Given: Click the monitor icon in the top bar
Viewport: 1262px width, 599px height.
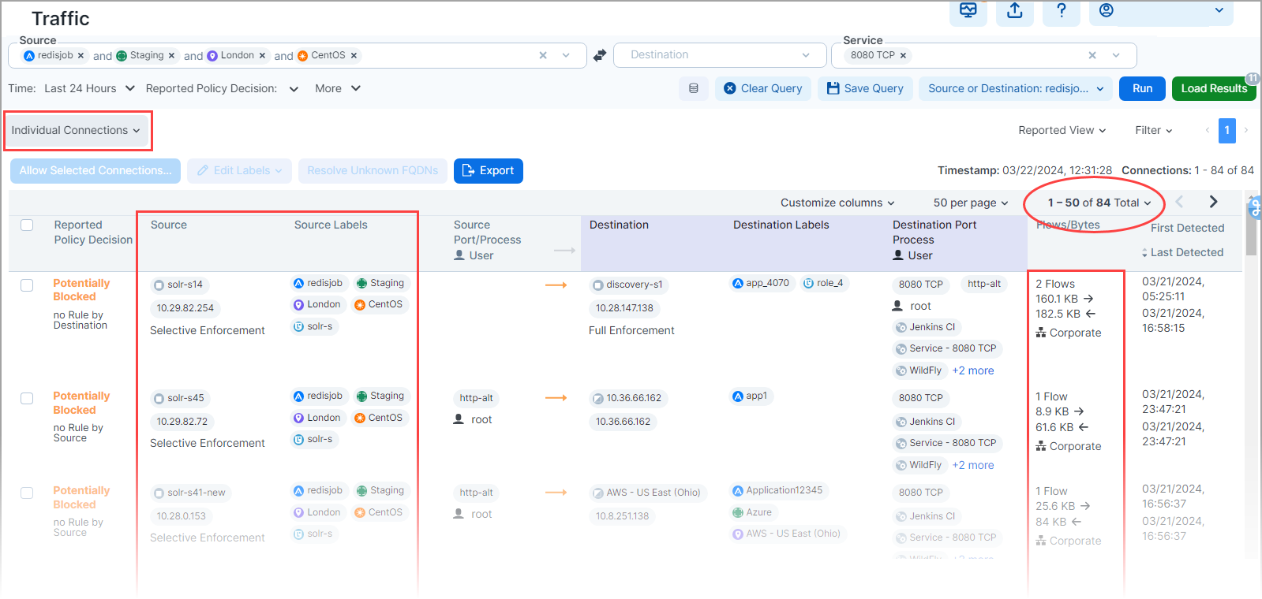Looking at the screenshot, I should click(x=968, y=11).
